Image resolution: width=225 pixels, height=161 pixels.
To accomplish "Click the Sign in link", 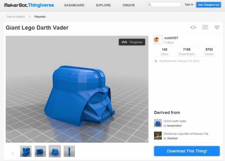I will (189, 4).
